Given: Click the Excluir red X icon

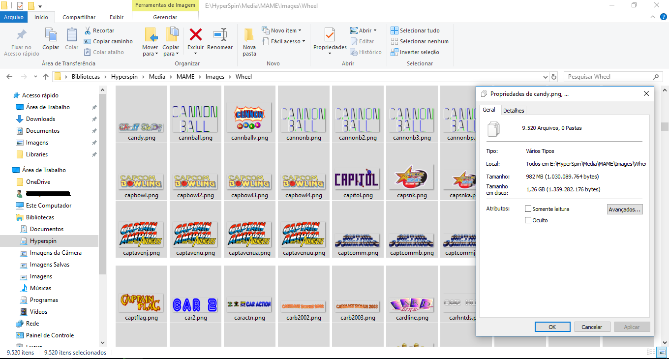Looking at the screenshot, I should (196, 34).
